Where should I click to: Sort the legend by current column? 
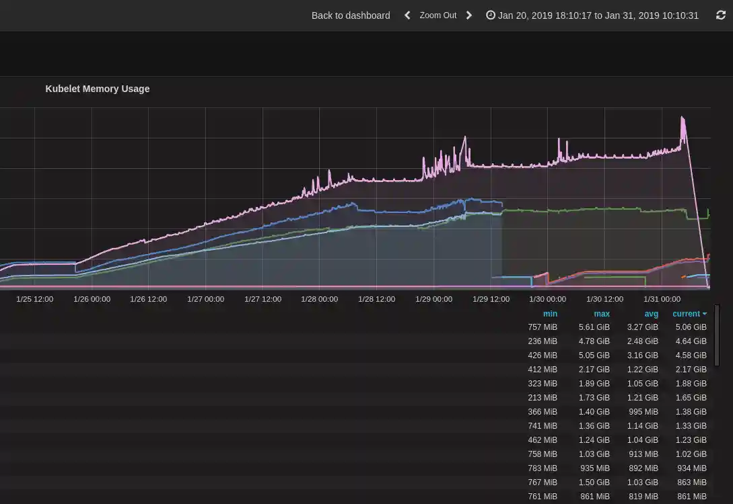tap(686, 314)
